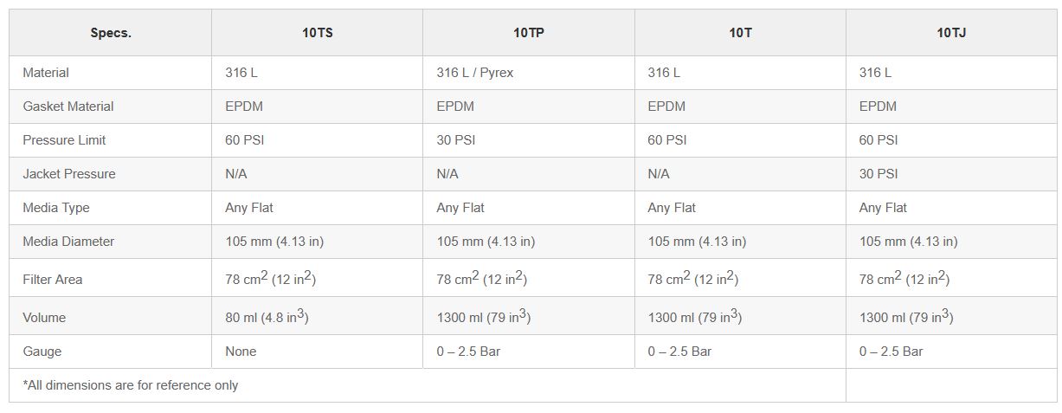Click the 10T column header
Screen dimensions: 1062x413
(x=740, y=33)
